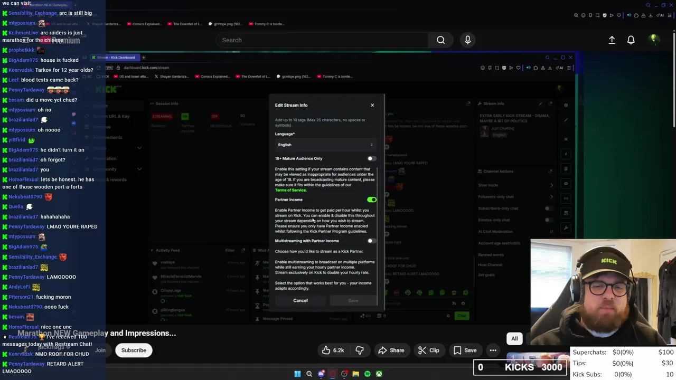Click the inner browser download icon
Screen dimensions: 676x380
coord(550,68)
